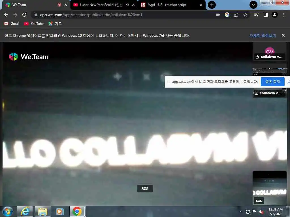Open Windows Explorer from the taskbar
The image size is (290, 217).
click(43, 211)
